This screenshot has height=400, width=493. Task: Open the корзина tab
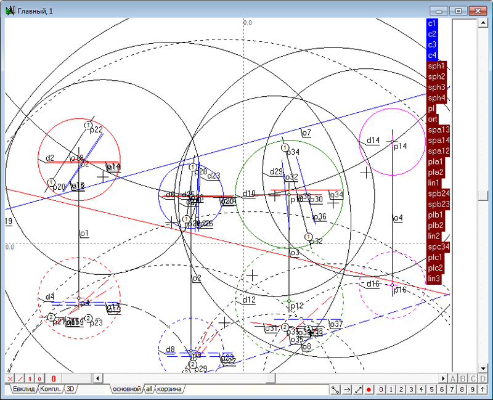click(x=169, y=389)
